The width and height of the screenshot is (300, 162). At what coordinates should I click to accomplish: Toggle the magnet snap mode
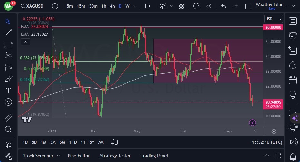[8, 144]
